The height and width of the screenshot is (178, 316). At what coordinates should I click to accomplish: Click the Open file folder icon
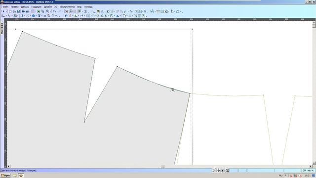coord(14,11)
